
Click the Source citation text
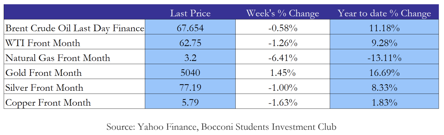pos(221,127)
